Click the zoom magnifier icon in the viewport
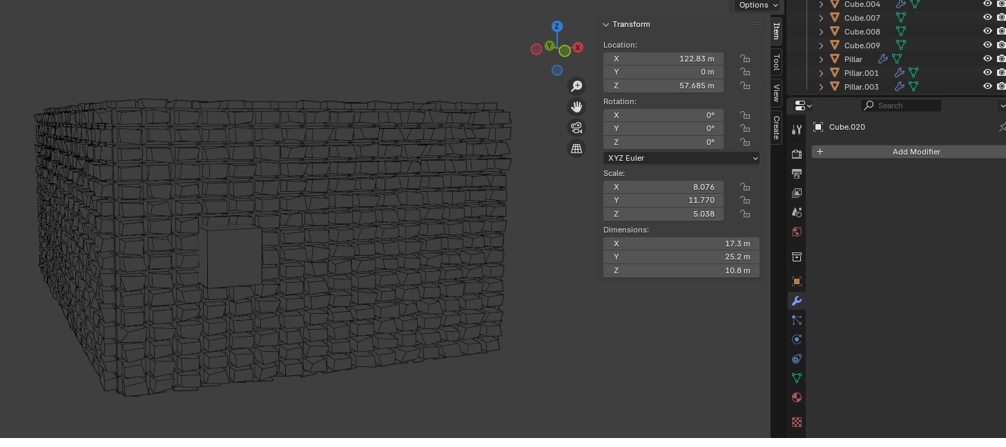Image resolution: width=1006 pixels, height=447 pixels. [577, 86]
